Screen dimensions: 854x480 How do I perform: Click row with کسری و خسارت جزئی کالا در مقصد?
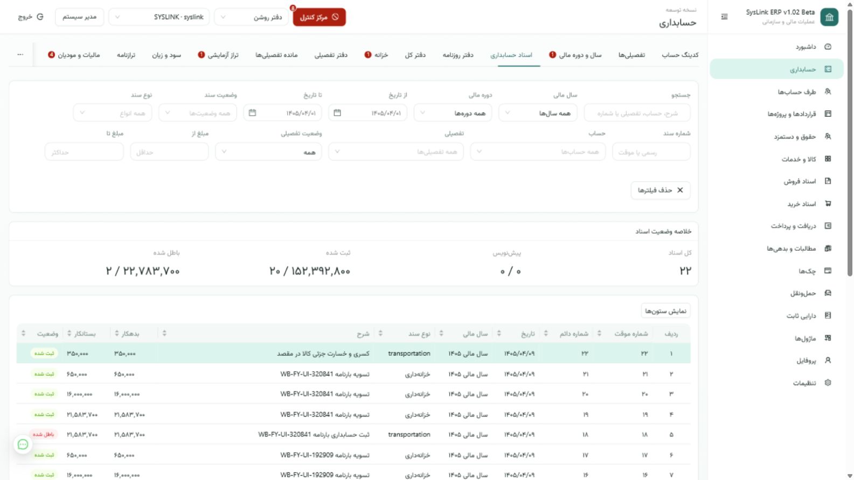click(x=353, y=354)
